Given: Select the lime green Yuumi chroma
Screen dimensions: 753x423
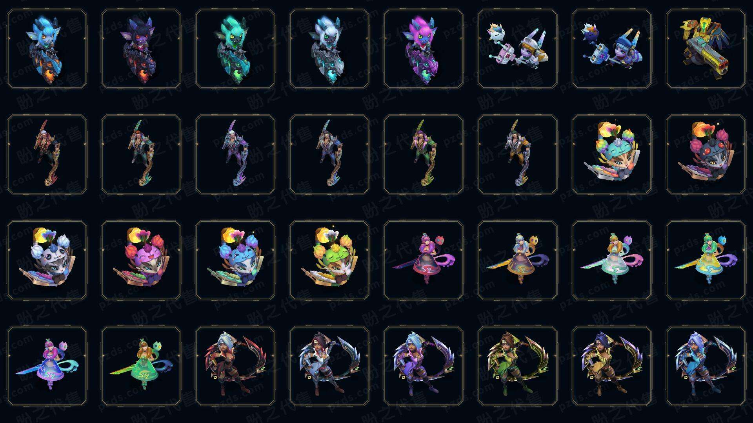Looking at the screenshot, I should (x=329, y=260).
